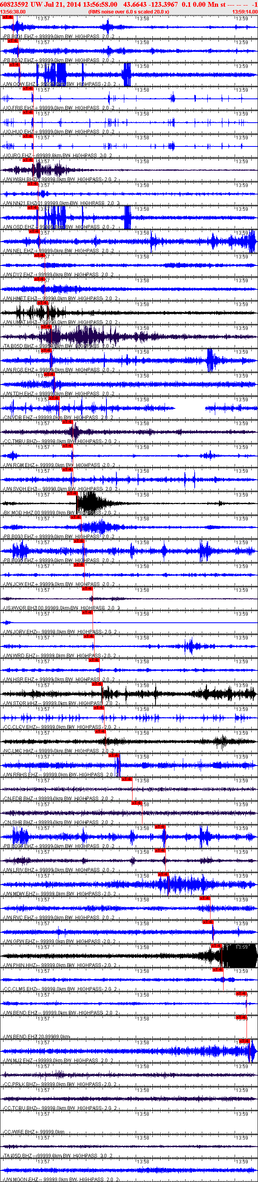The width and height of the screenshot is (258, 1182).
Task: Click the RMS noise scaling note
Action: (x=129, y=12)
